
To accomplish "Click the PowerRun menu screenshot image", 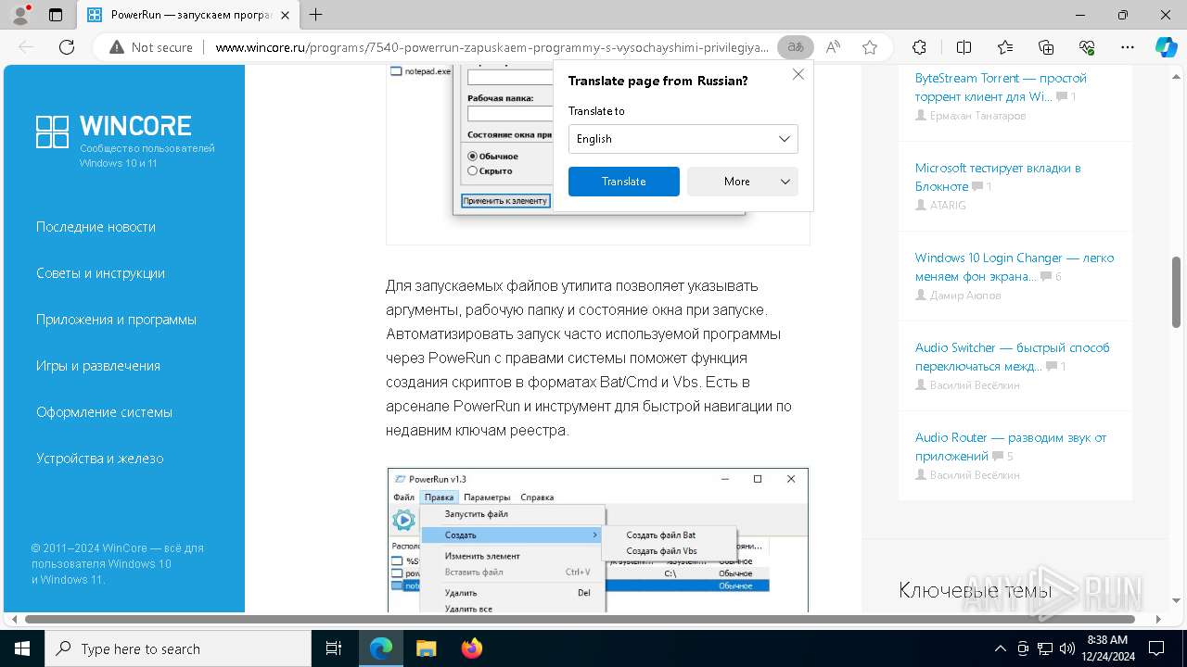I will pos(598,540).
